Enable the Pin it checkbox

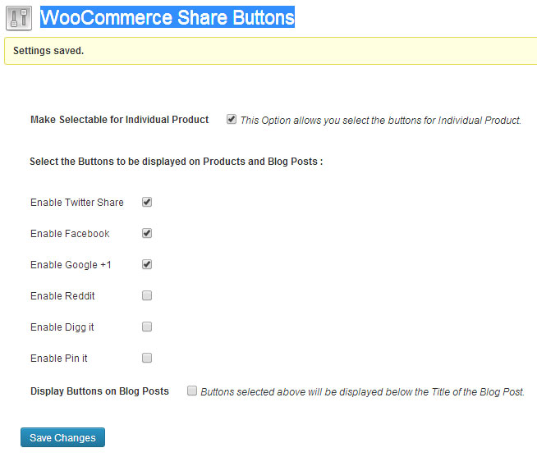[147, 358]
